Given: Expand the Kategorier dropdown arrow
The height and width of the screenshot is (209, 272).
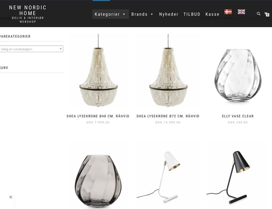Looking at the screenshot, I should 124,14.
